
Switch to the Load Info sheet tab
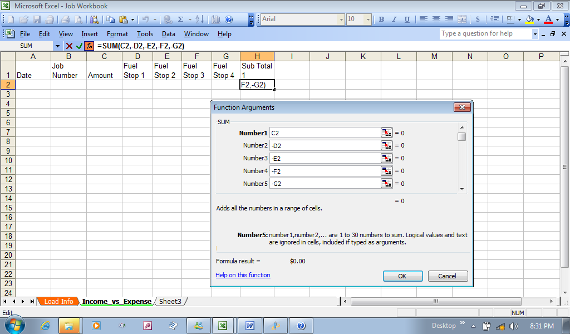[x=58, y=301]
